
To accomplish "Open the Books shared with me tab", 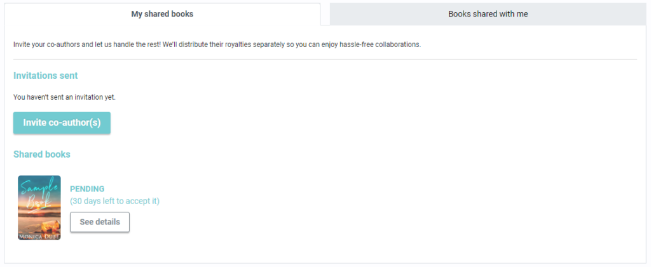I will coord(488,14).
